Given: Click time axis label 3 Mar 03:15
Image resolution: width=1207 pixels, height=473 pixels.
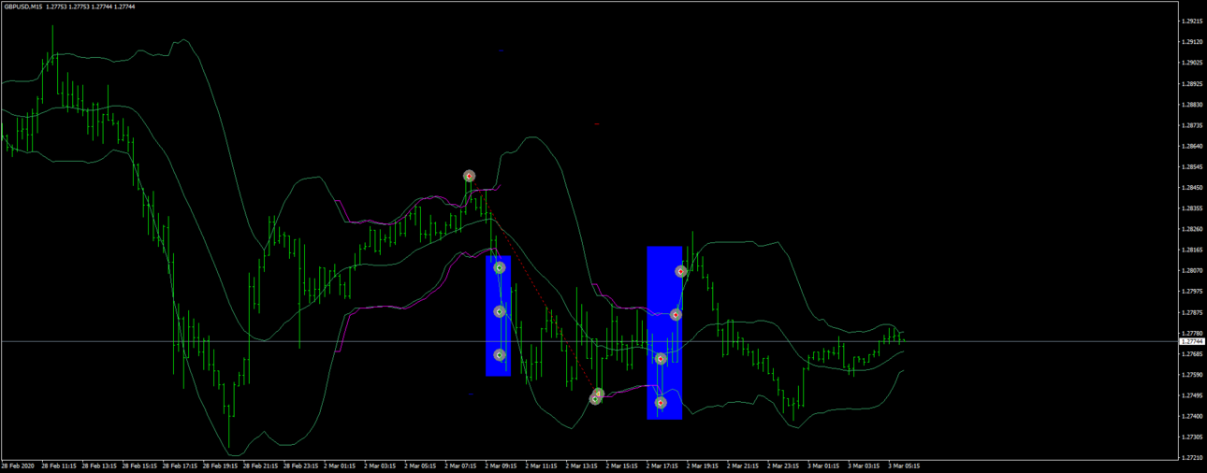Looking at the screenshot, I should click(x=864, y=466).
